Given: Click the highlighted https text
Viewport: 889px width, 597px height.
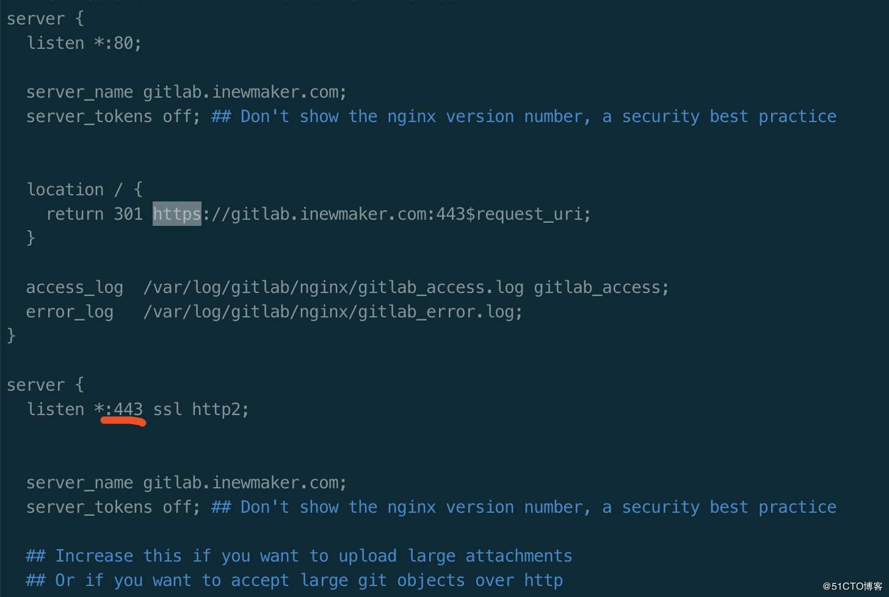Looking at the screenshot, I should (x=177, y=214).
